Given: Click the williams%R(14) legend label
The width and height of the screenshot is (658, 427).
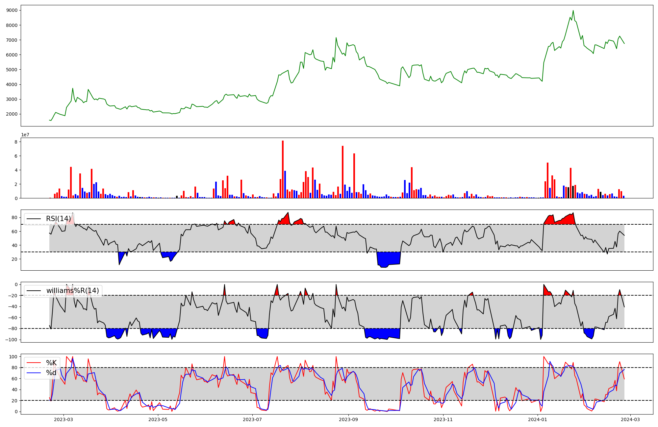Looking at the screenshot, I should 72,291.
